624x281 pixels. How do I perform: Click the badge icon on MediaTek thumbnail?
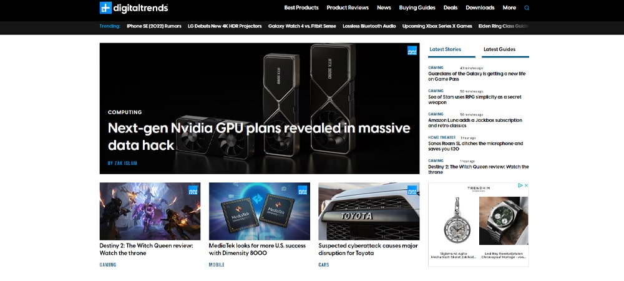[x=302, y=190]
